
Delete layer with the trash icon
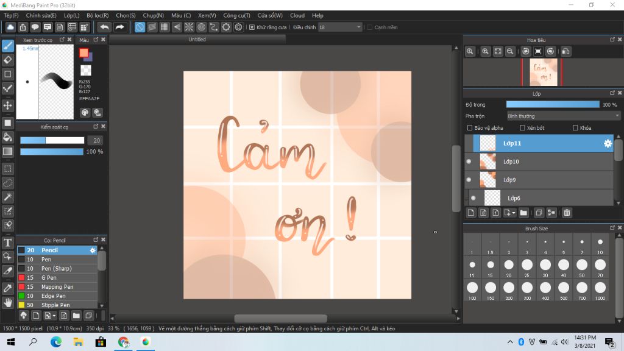click(567, 213)
